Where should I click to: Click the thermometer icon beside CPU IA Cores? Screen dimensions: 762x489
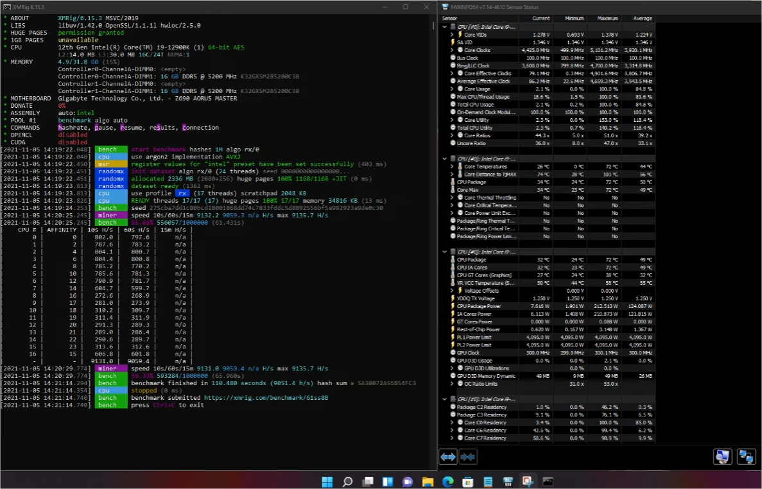click(453, 268)
